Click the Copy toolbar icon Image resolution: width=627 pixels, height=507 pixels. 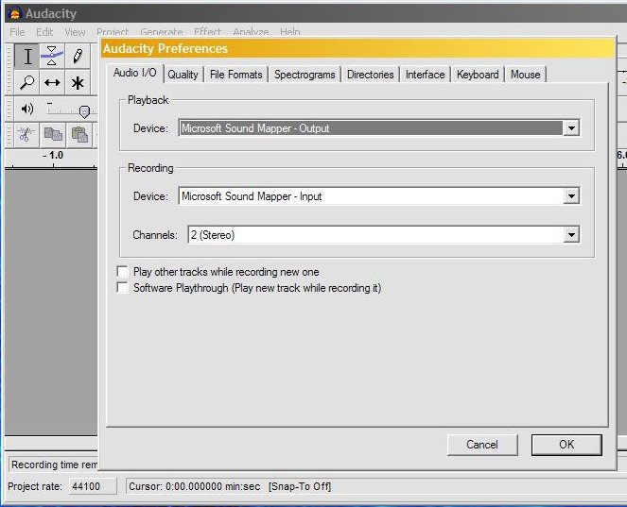pos(53,134)
